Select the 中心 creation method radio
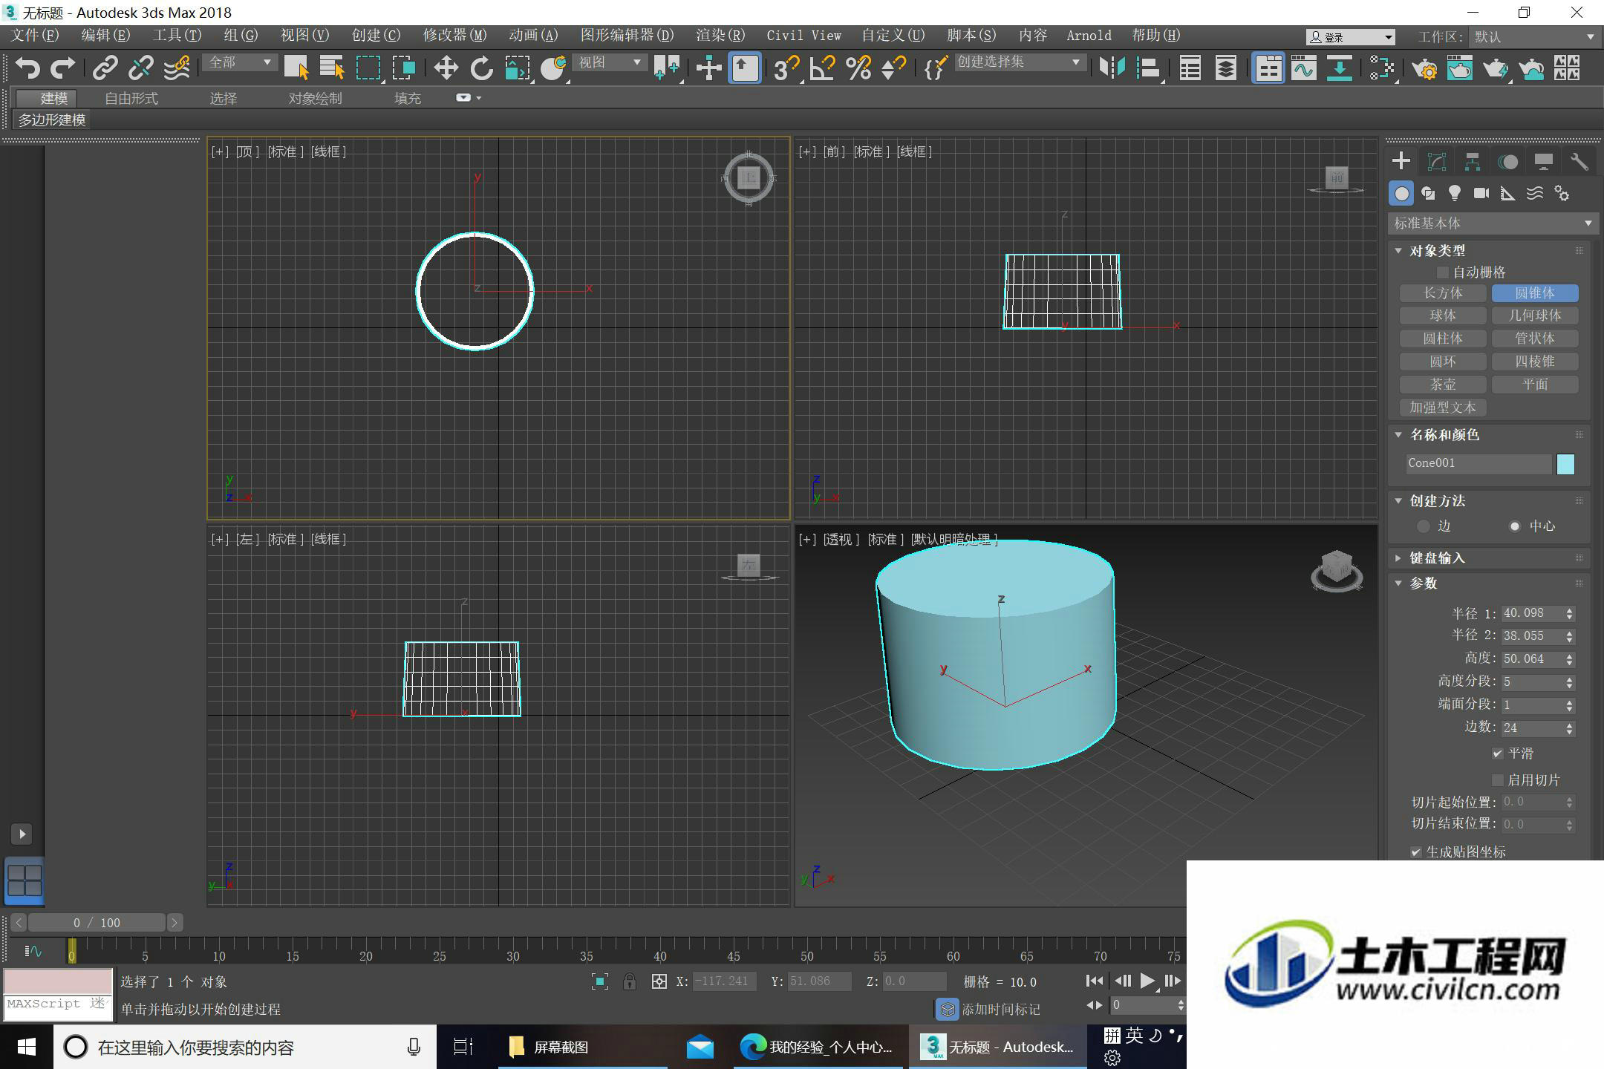This screenshot has height=1069, width=1604. click(x=1515, y=526)
